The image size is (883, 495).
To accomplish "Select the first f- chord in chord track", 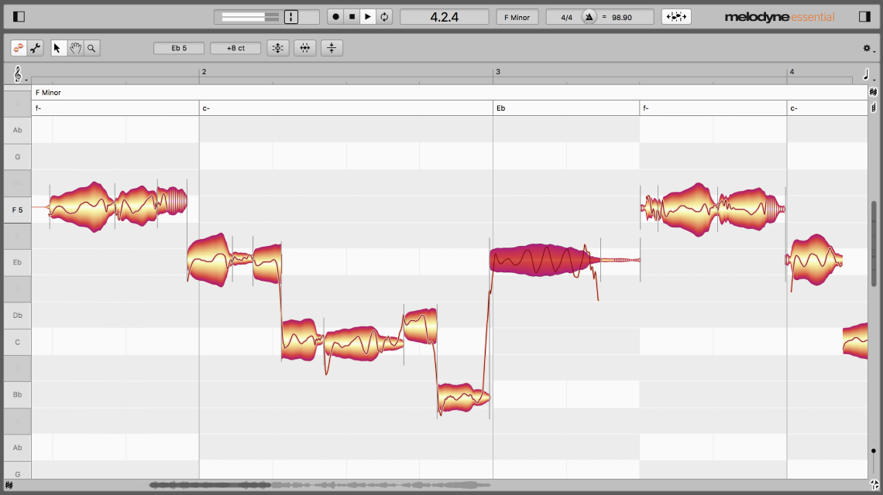I will pyautogui.click(x=115, y=108).
